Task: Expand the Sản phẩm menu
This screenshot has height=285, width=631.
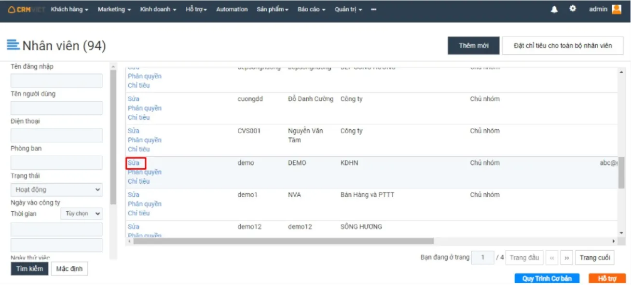Action: [273, 9]
